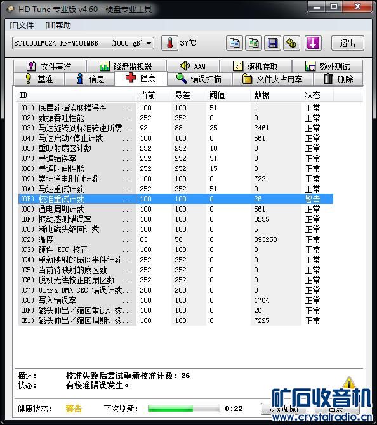377x425 pixels.
Task: Open the [H]帮助 menu
Action: [58, 25]
